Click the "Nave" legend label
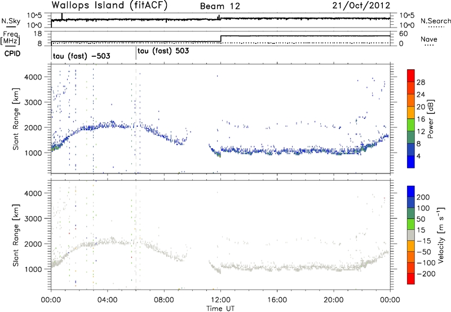This screenshot has width=451, height=312. point(429,39)
